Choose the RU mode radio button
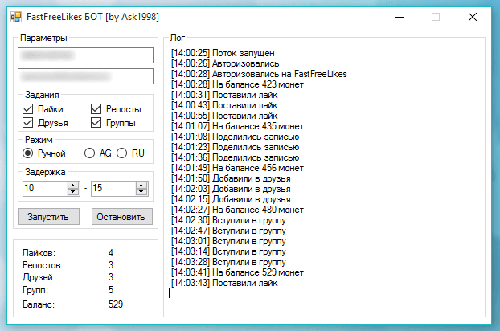 click(x=122, y=153)
